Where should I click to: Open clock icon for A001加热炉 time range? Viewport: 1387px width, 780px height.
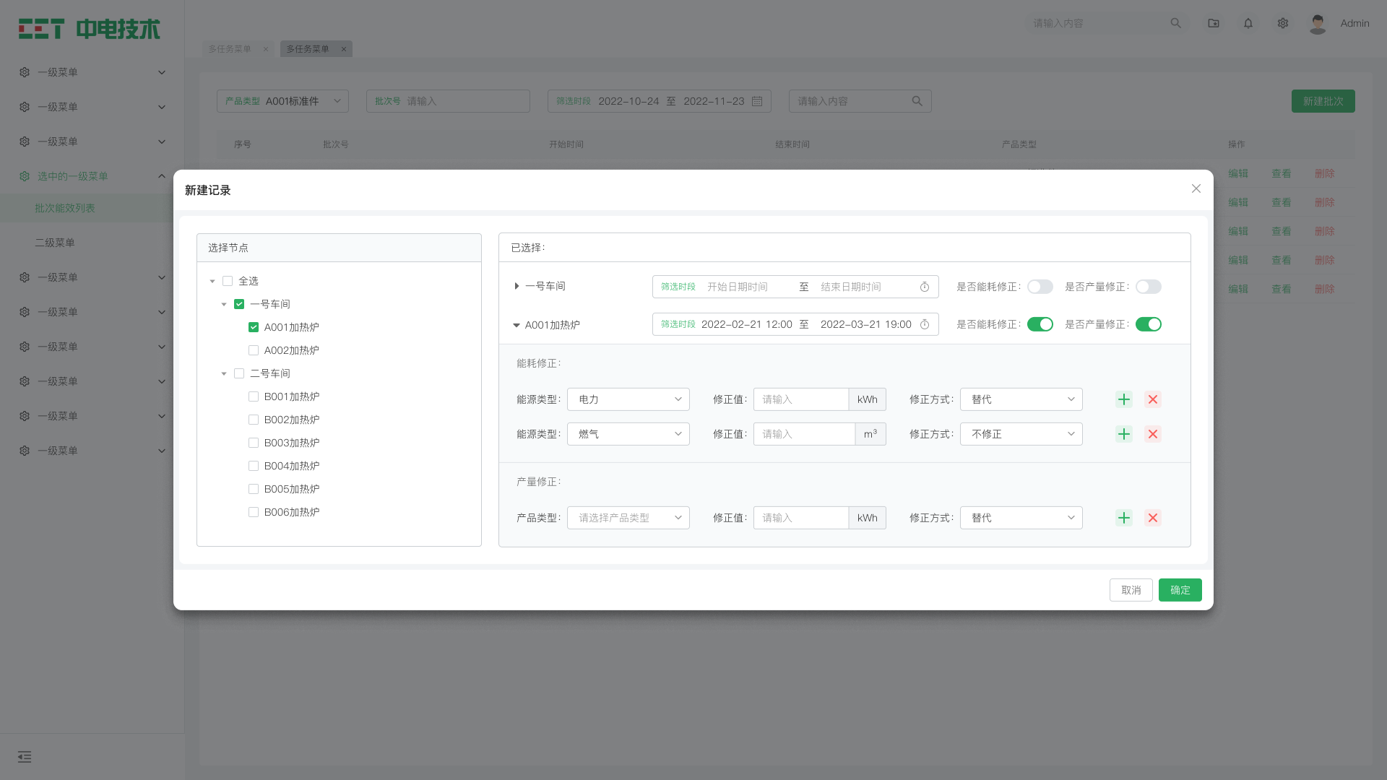click(925, 324)
